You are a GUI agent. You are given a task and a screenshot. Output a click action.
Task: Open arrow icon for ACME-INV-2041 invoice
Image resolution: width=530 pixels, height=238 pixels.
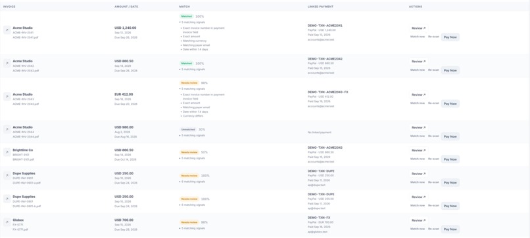[x=7, y=30]
